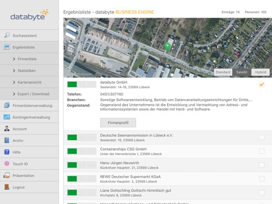Screen dimensions: 272x204
Task: Switch map to Standard view
Action: (x=223, y=72)
